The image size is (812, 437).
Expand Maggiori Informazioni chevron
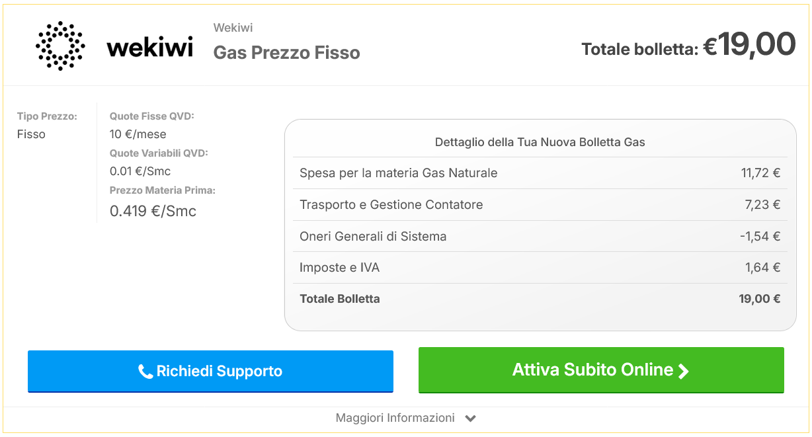click(471, 418)
